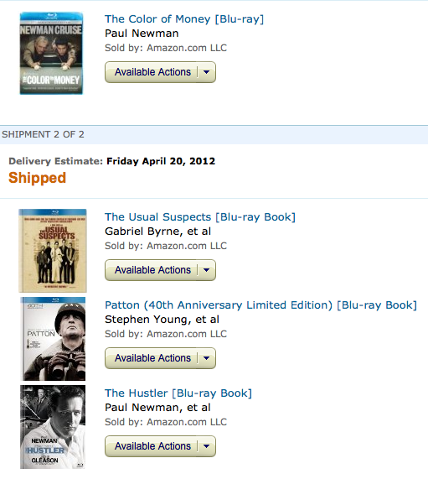Click Available Actions label for The Usual Suspects
The image size is (428, 479).
pyautogui.click(x=152, y=270)
